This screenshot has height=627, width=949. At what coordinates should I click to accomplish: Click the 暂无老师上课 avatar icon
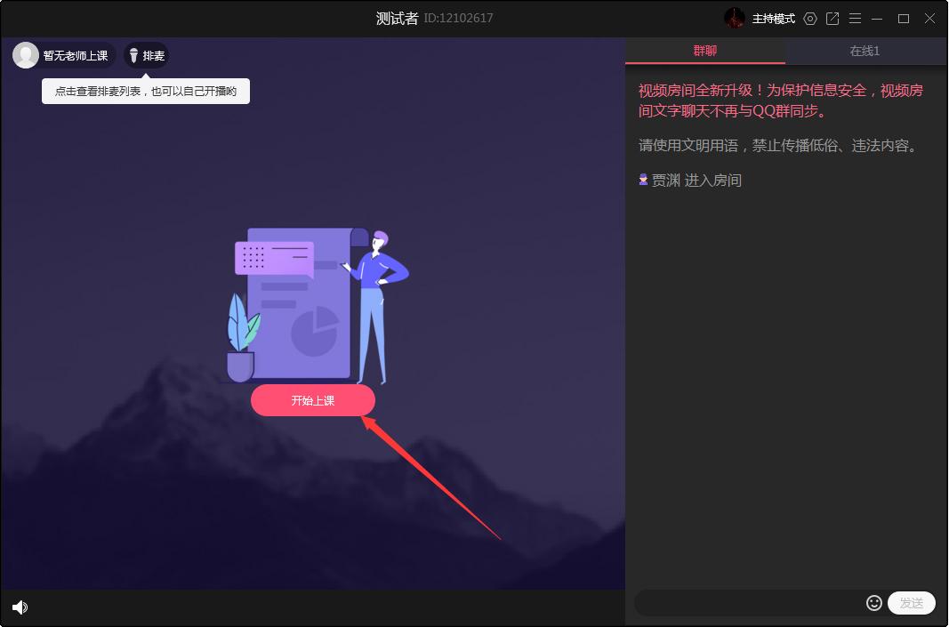click(24, 54)
